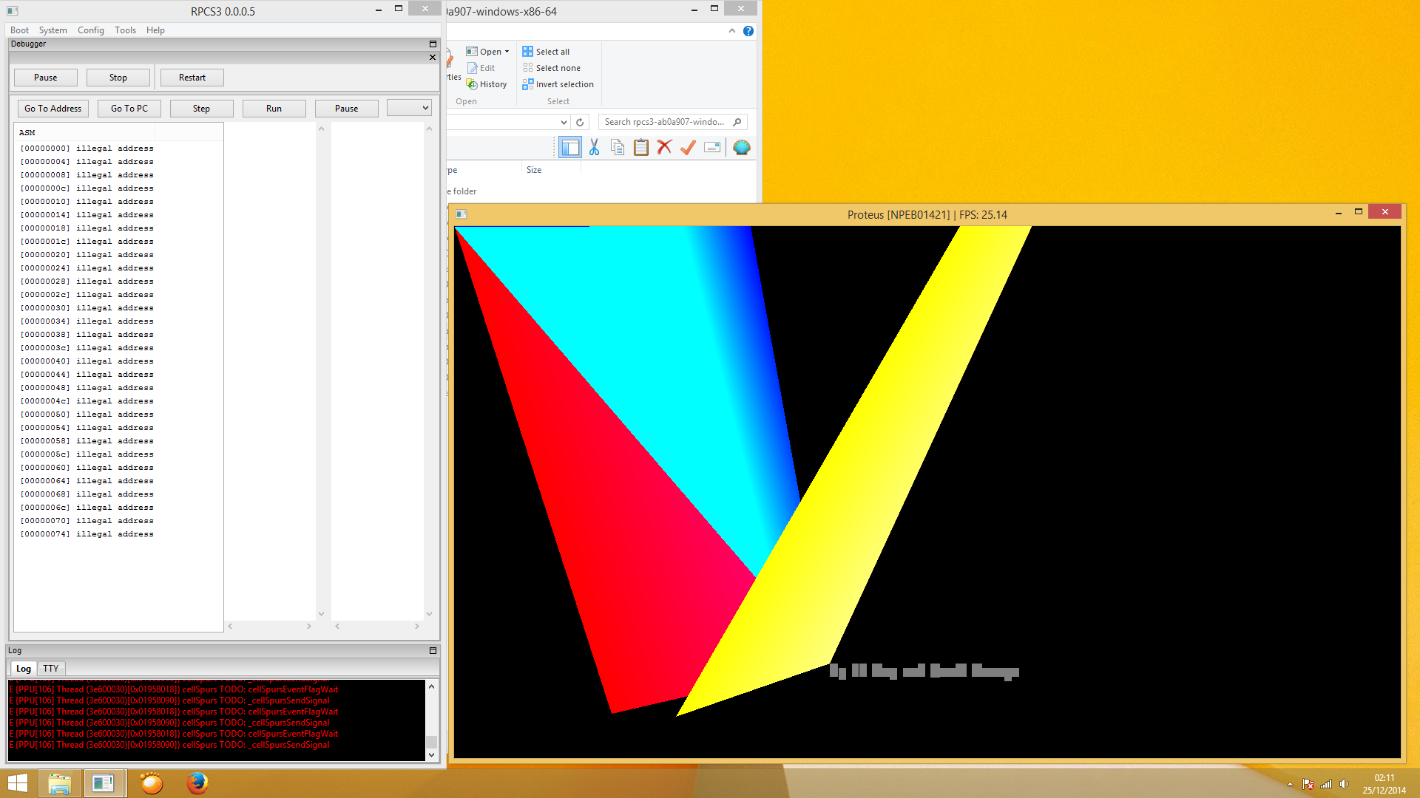Image resolution: width=1420 pixels, height=798 pixels.
Task: Click the Go To PC button
Action: tap(129, 109)
